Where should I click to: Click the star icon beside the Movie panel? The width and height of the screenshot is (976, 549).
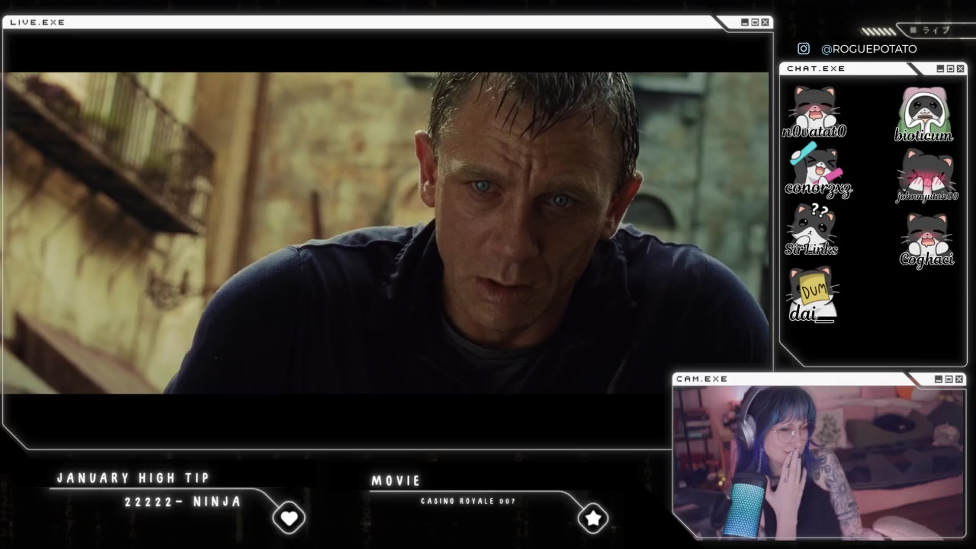tap(593, 518)
